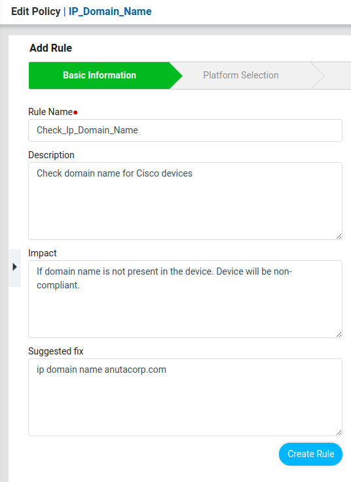
Task: Click inside the Suggested fix text area
Action: click(x=185, y=397)
